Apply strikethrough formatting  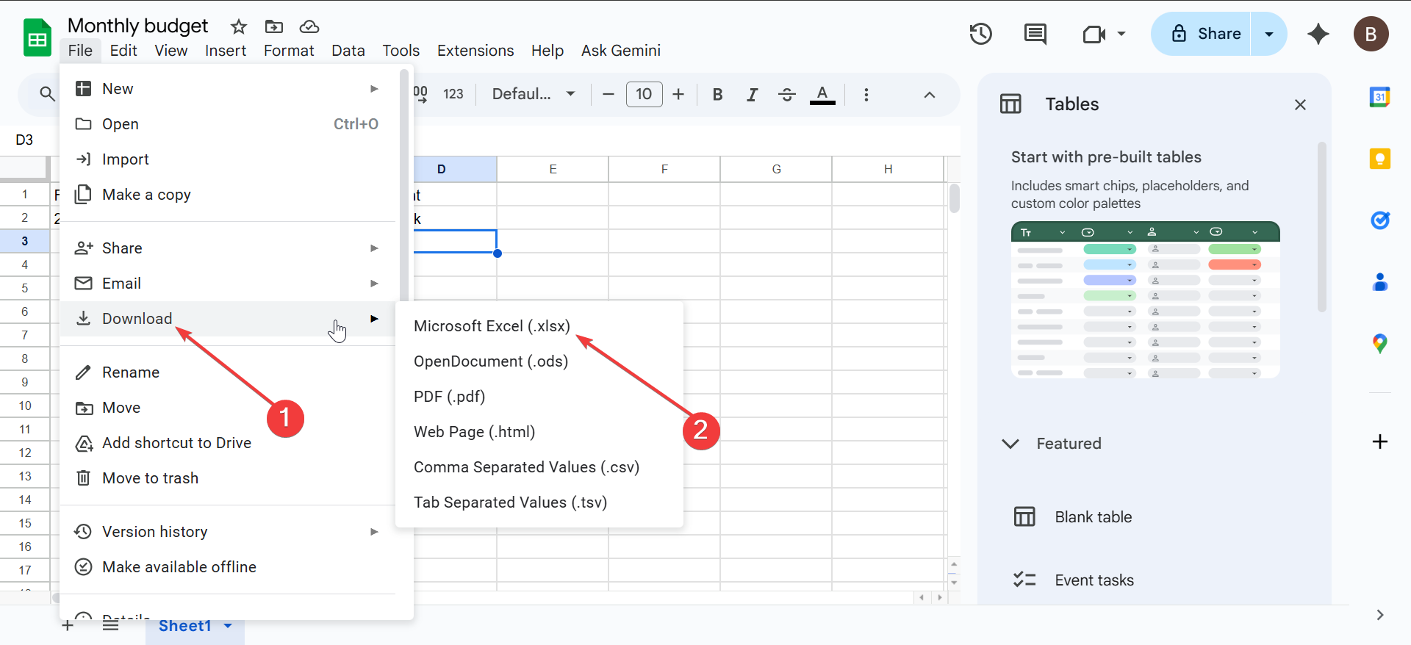(x=786, y=95)
